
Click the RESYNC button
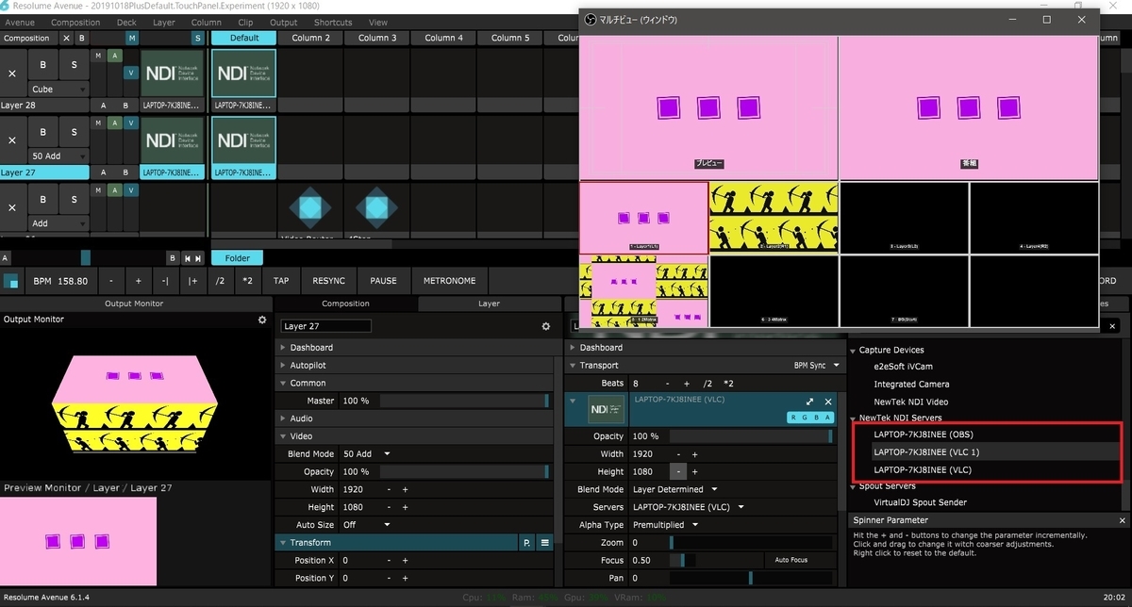[x=329, y=281]
